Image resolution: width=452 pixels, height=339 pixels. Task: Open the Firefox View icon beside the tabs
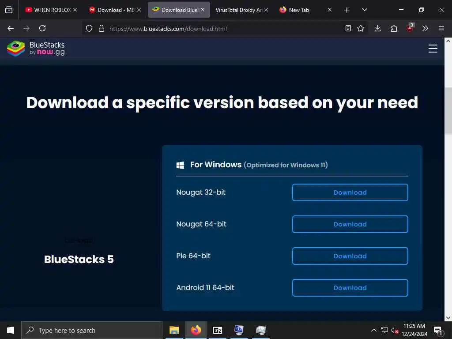[9, 10]
